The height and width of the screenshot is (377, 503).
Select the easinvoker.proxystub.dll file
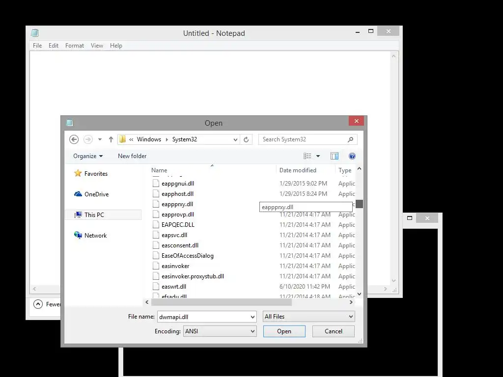pyautogui.click(x=193, y=276)
